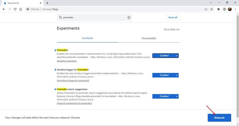
Task: Reload the chrome://flags page
Action: point(15,9)
